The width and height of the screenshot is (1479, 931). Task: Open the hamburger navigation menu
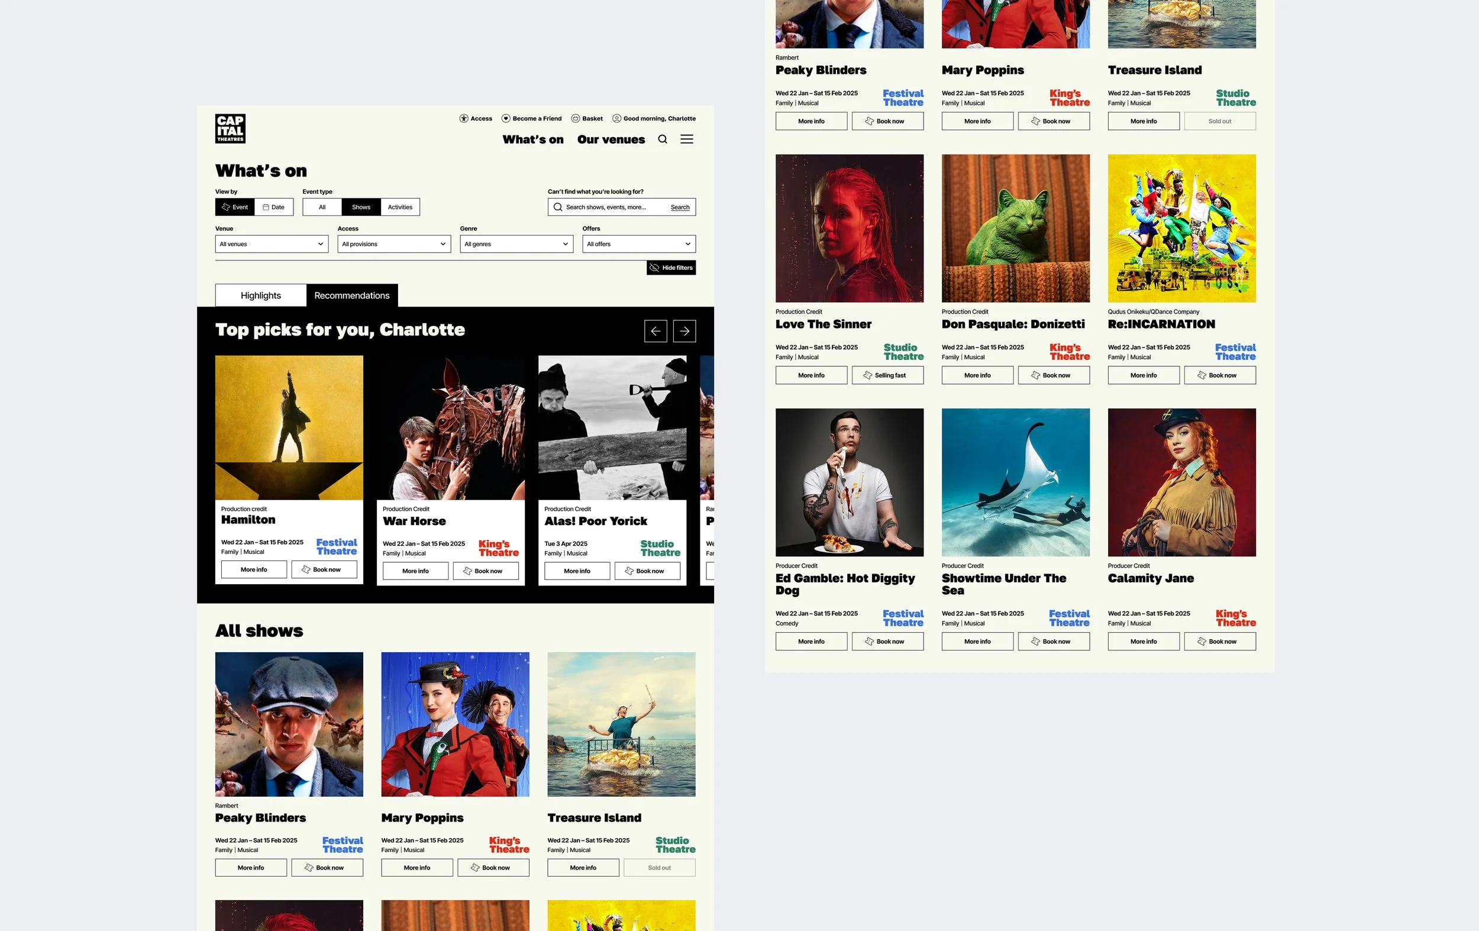[x=686, y=140]
